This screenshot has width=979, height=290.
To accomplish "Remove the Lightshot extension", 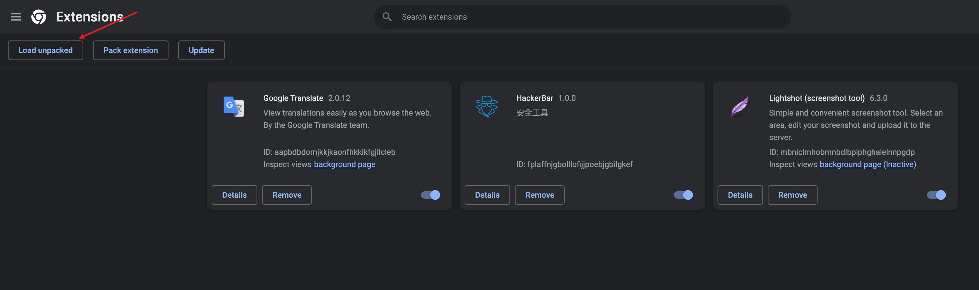I will tap(793, 195).
